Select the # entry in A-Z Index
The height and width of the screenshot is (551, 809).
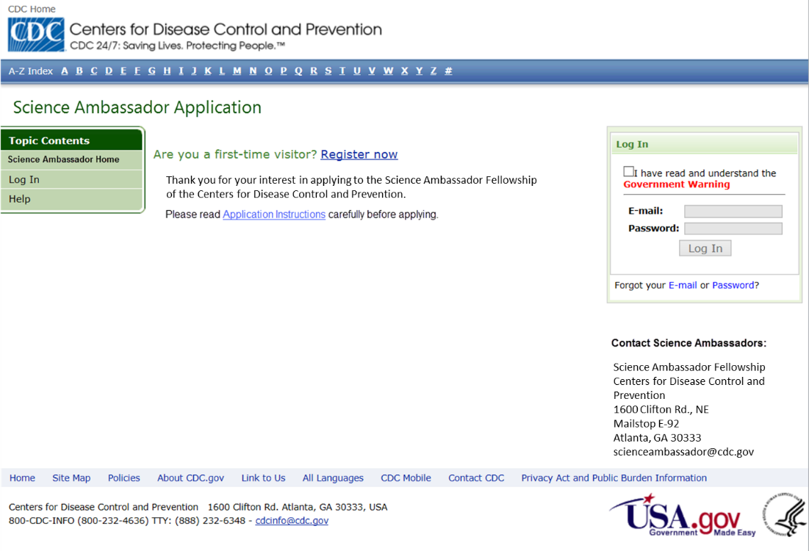[448, 71]
